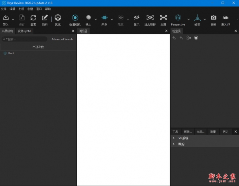This screenshot has width=239, height=186.
Task: Enter fullscreen with the 全屏 icon
Action: point(163,18)
